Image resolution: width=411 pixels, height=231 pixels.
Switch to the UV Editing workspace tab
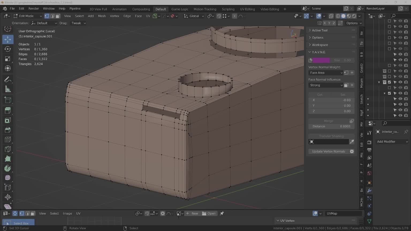(247, 9)
